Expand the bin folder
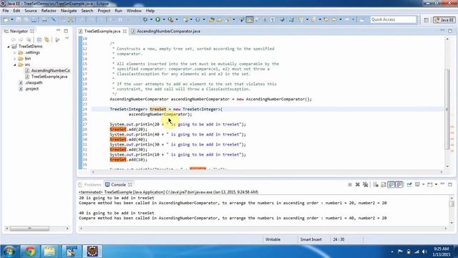Image resolution: width=458 pixels, height=258 pixels. pyautogui.click(x=14, y=59)
